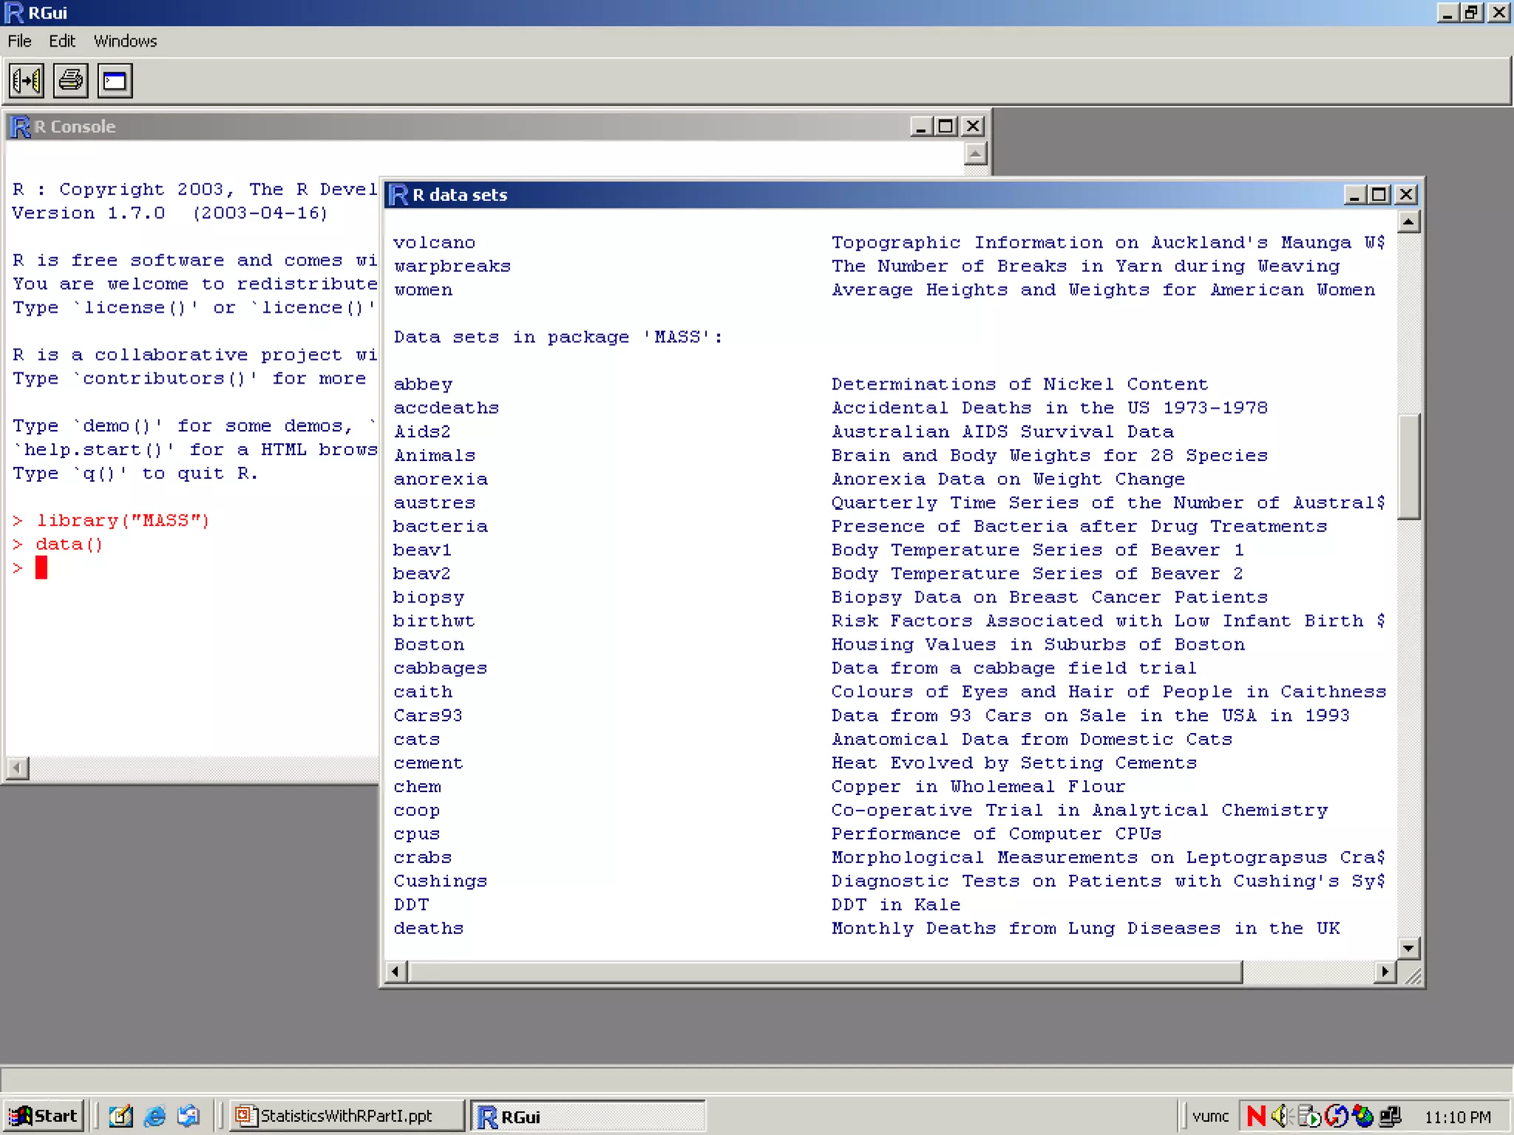Open the File menu

pyautogui.click(x=19, y=41)
